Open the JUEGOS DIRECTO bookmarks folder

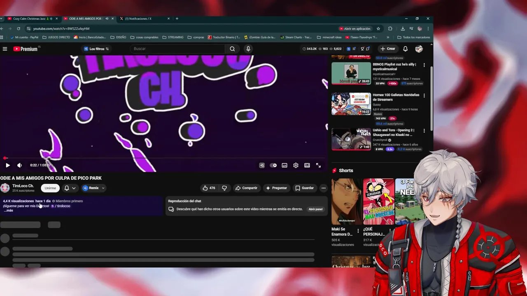click(56, 37)
